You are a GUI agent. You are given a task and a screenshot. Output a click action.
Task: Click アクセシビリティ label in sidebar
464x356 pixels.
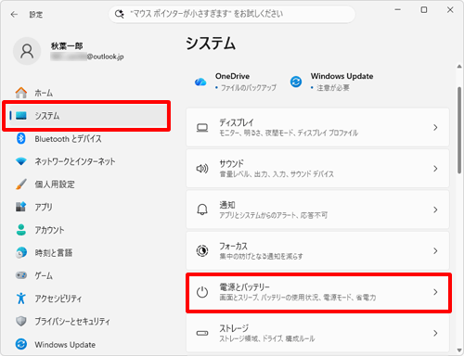click(x=58, y=299)
